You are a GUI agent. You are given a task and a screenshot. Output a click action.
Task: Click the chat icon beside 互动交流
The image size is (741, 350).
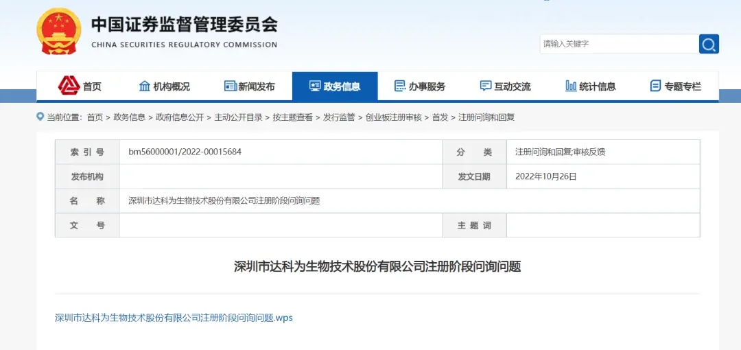pyautogui.click(x=485, y=86)
